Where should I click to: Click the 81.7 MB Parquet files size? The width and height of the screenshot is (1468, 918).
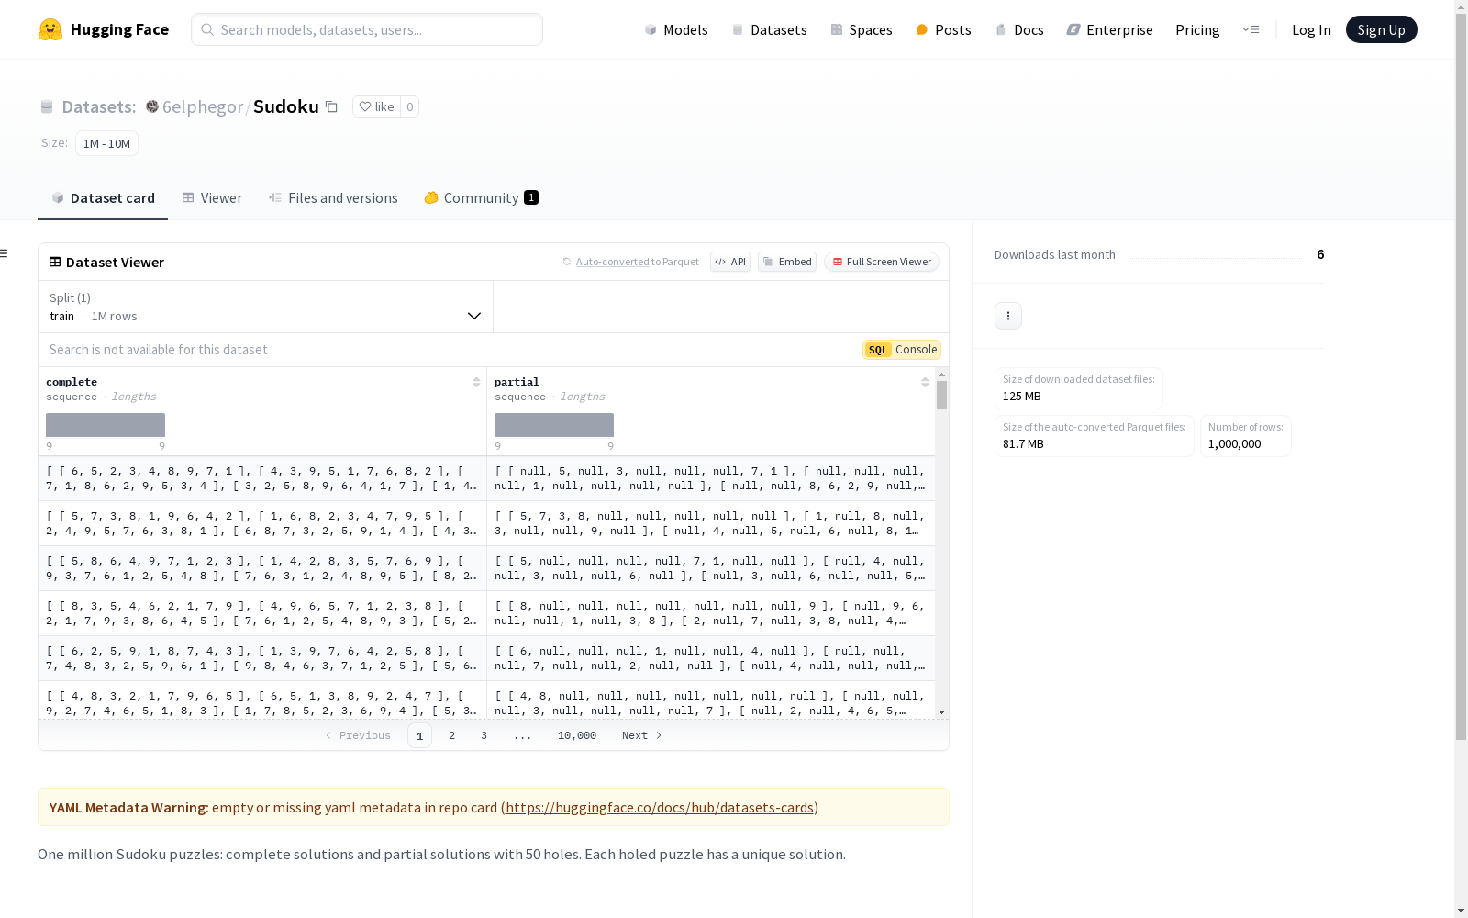(x=1023, y=444)
